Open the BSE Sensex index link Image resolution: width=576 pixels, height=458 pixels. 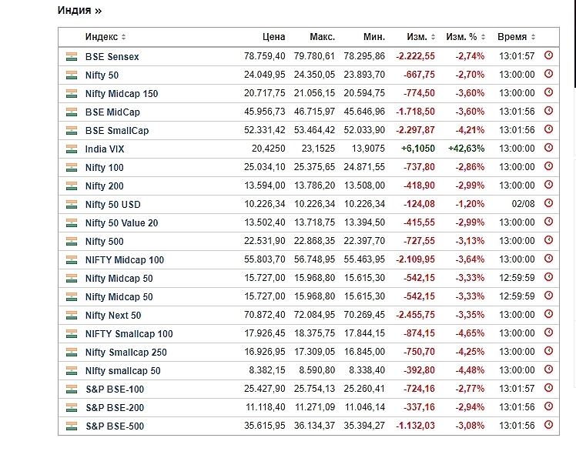[x=112, y=57]
